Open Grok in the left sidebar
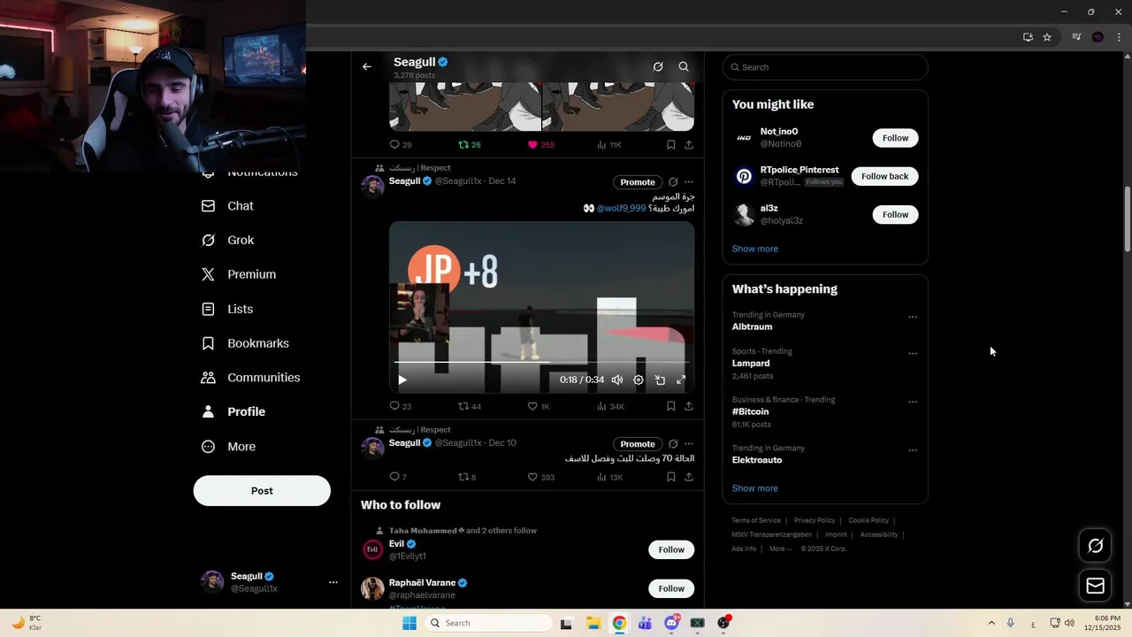The height and width of the screenshot is (637, 1132). click(x=227, y=241)
